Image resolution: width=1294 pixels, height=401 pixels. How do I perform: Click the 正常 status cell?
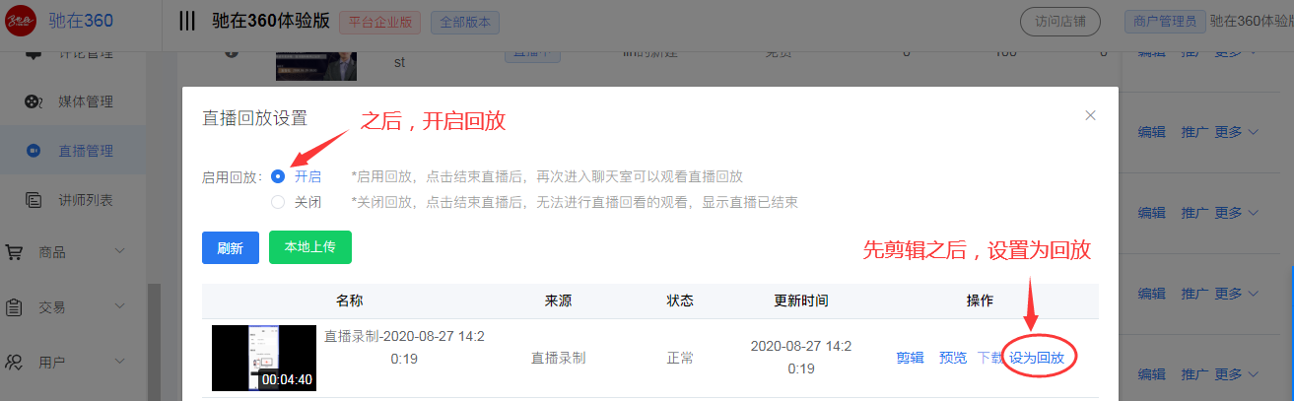680,358
